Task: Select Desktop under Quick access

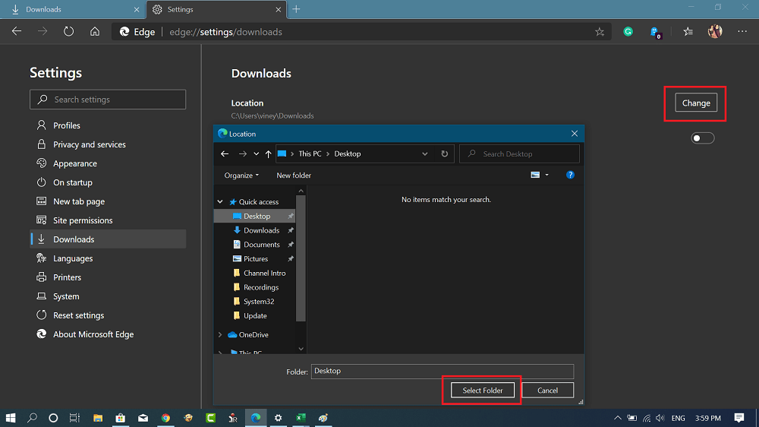Action: point(254,217)
